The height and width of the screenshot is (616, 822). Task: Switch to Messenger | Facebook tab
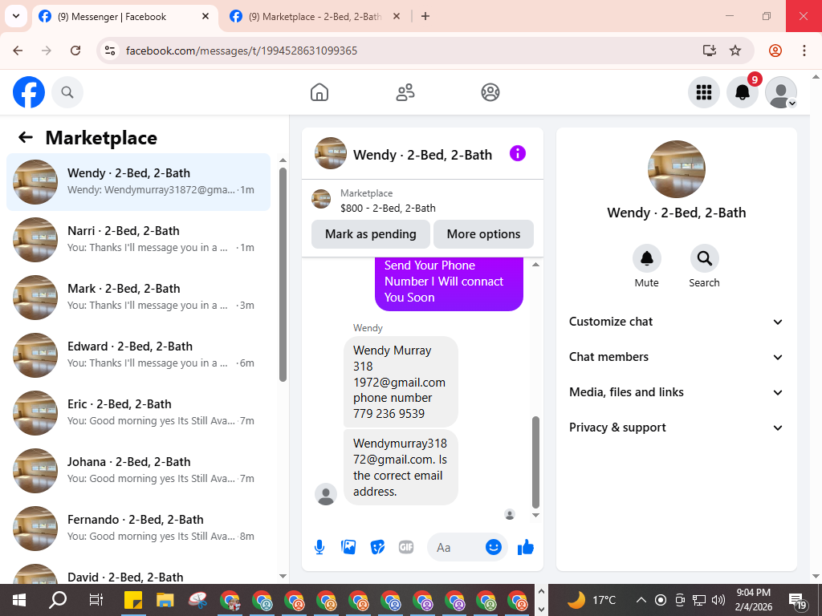(126, 17)
